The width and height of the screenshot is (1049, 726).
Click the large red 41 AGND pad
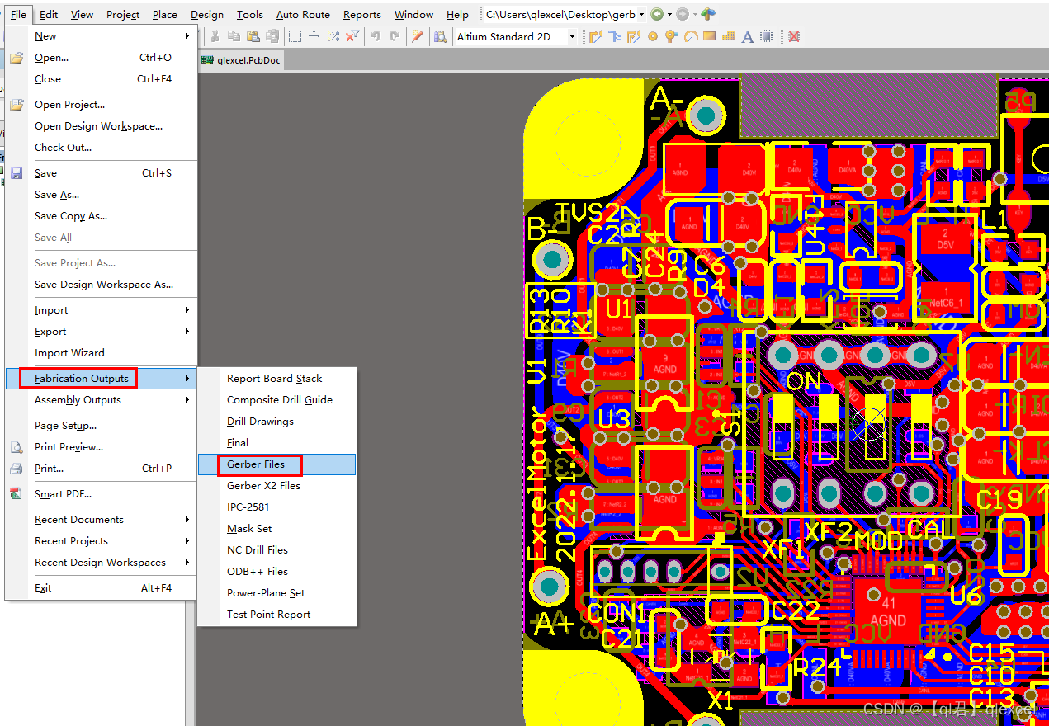click(888, 611)
